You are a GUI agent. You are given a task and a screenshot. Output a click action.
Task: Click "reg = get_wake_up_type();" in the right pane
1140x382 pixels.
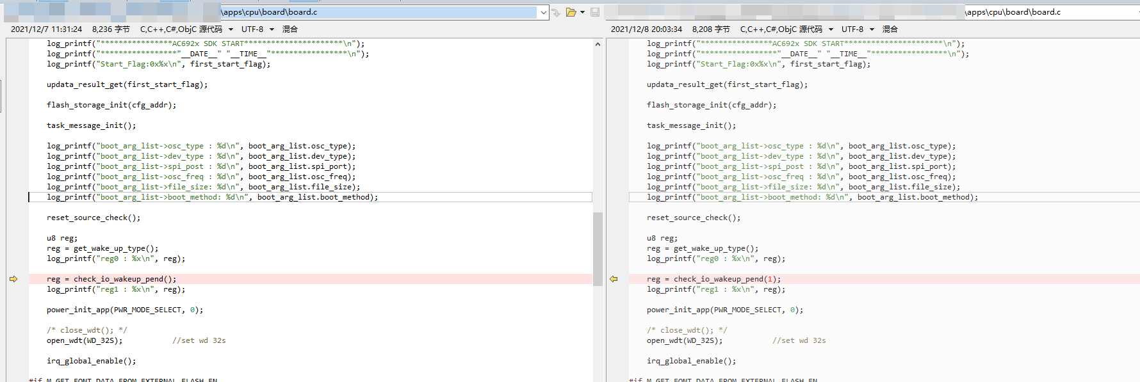tap(703, 248)
